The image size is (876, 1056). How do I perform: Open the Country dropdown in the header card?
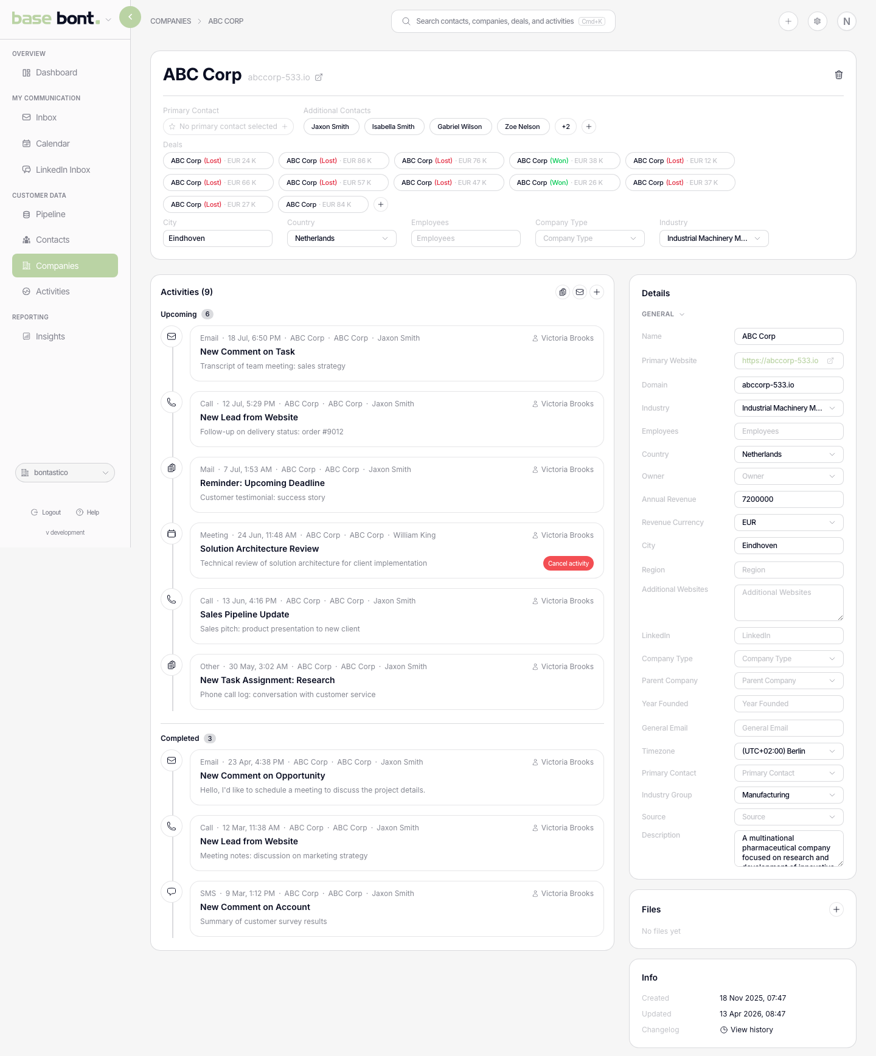click(x=342, y=238)
